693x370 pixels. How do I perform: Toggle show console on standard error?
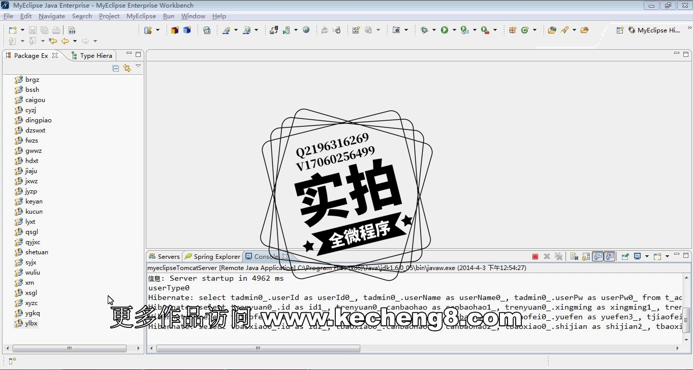point(610,257)
